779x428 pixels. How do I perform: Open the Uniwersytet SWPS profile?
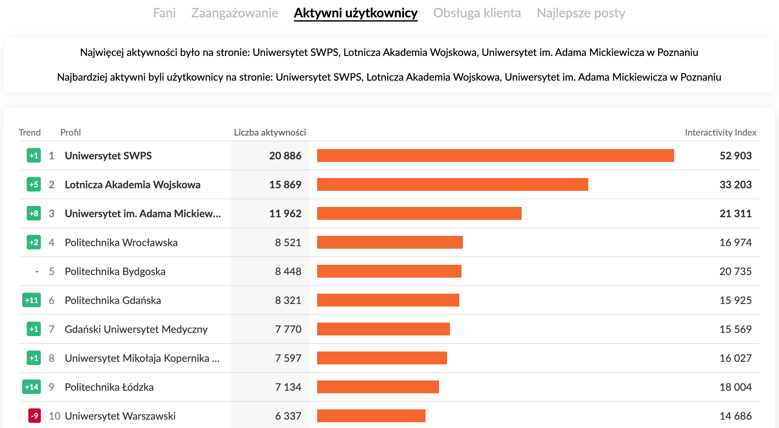coord(108,156)
